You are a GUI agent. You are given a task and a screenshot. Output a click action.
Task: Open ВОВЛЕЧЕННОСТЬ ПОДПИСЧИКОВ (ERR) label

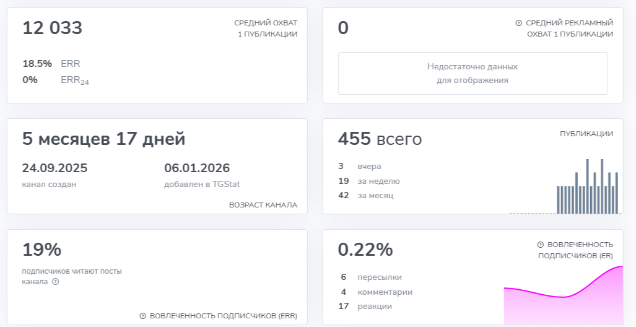tap(224, 316)
